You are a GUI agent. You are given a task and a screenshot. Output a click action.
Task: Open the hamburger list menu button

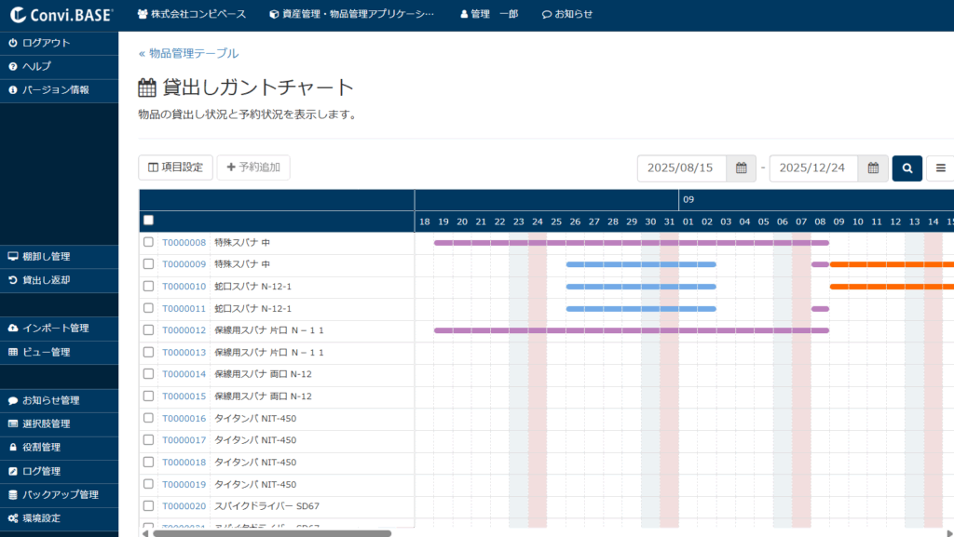point(940,168)
